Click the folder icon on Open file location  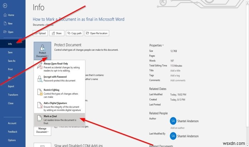pos(88,33)
